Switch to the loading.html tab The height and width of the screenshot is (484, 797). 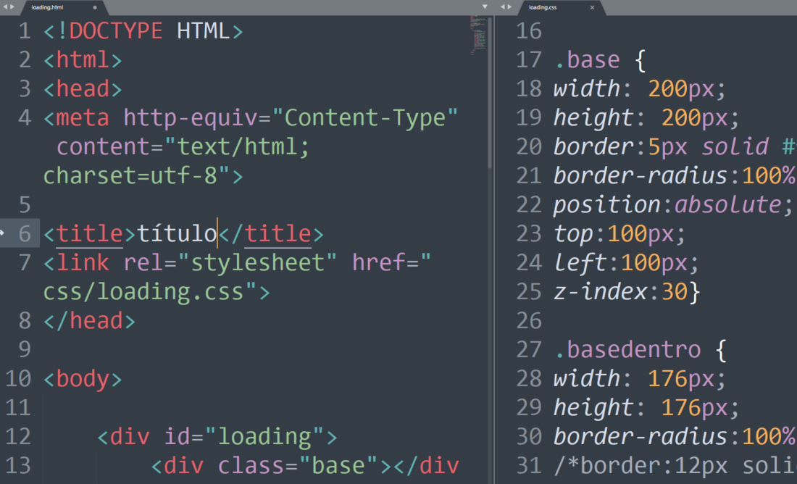47,8
